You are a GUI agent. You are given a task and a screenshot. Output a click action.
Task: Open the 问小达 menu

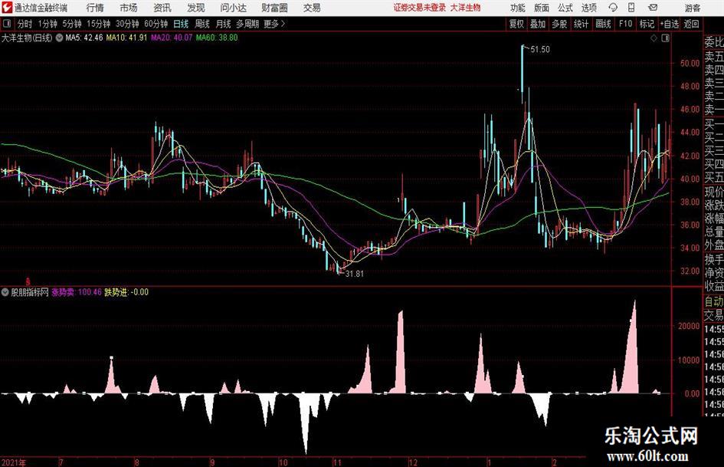[x=233, y=8]
